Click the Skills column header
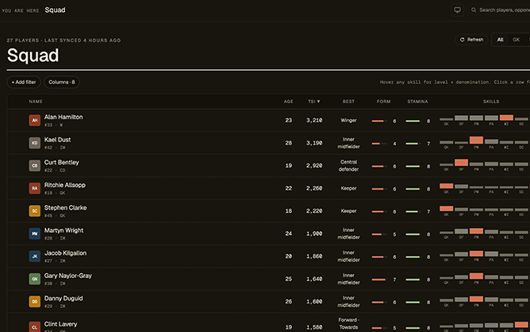 pos(491,101)
